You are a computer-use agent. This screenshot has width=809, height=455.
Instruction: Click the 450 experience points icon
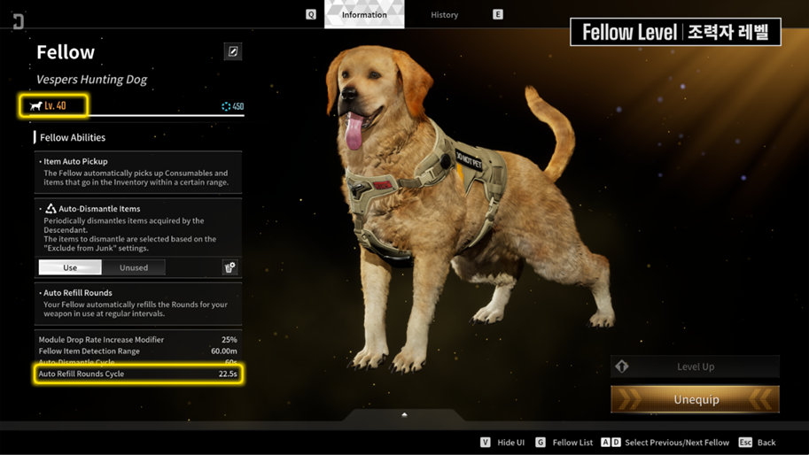pyautogui.click(x=226, y=106)
